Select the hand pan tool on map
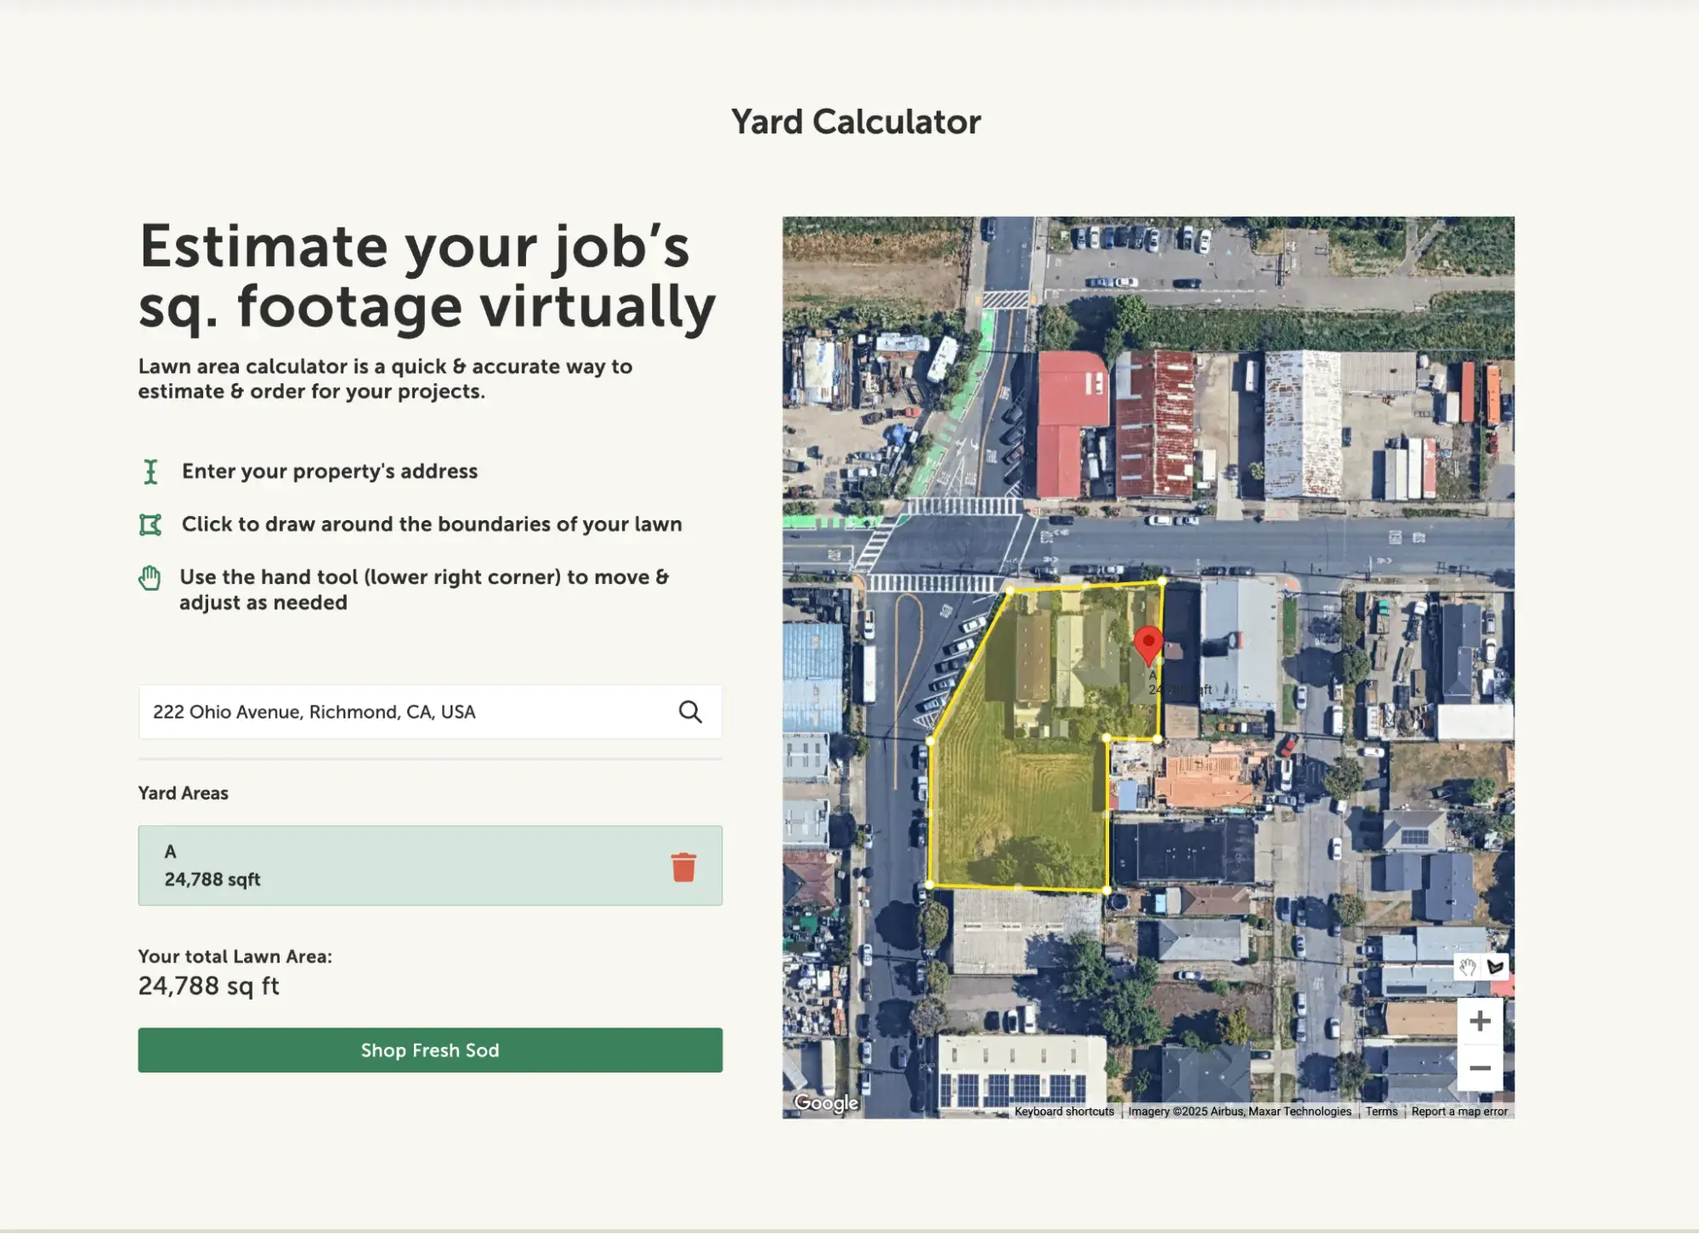 [x=1467, y=967]
